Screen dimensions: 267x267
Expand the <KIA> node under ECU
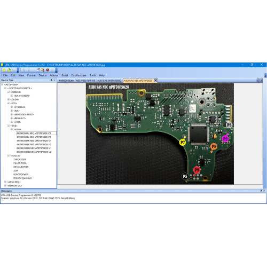[x=12, y=111]
